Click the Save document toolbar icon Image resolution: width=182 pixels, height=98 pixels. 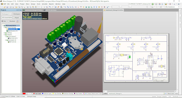tap(7, 7)
